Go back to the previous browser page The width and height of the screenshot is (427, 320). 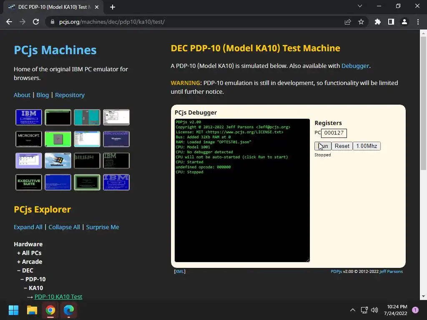tap(9, 22)
